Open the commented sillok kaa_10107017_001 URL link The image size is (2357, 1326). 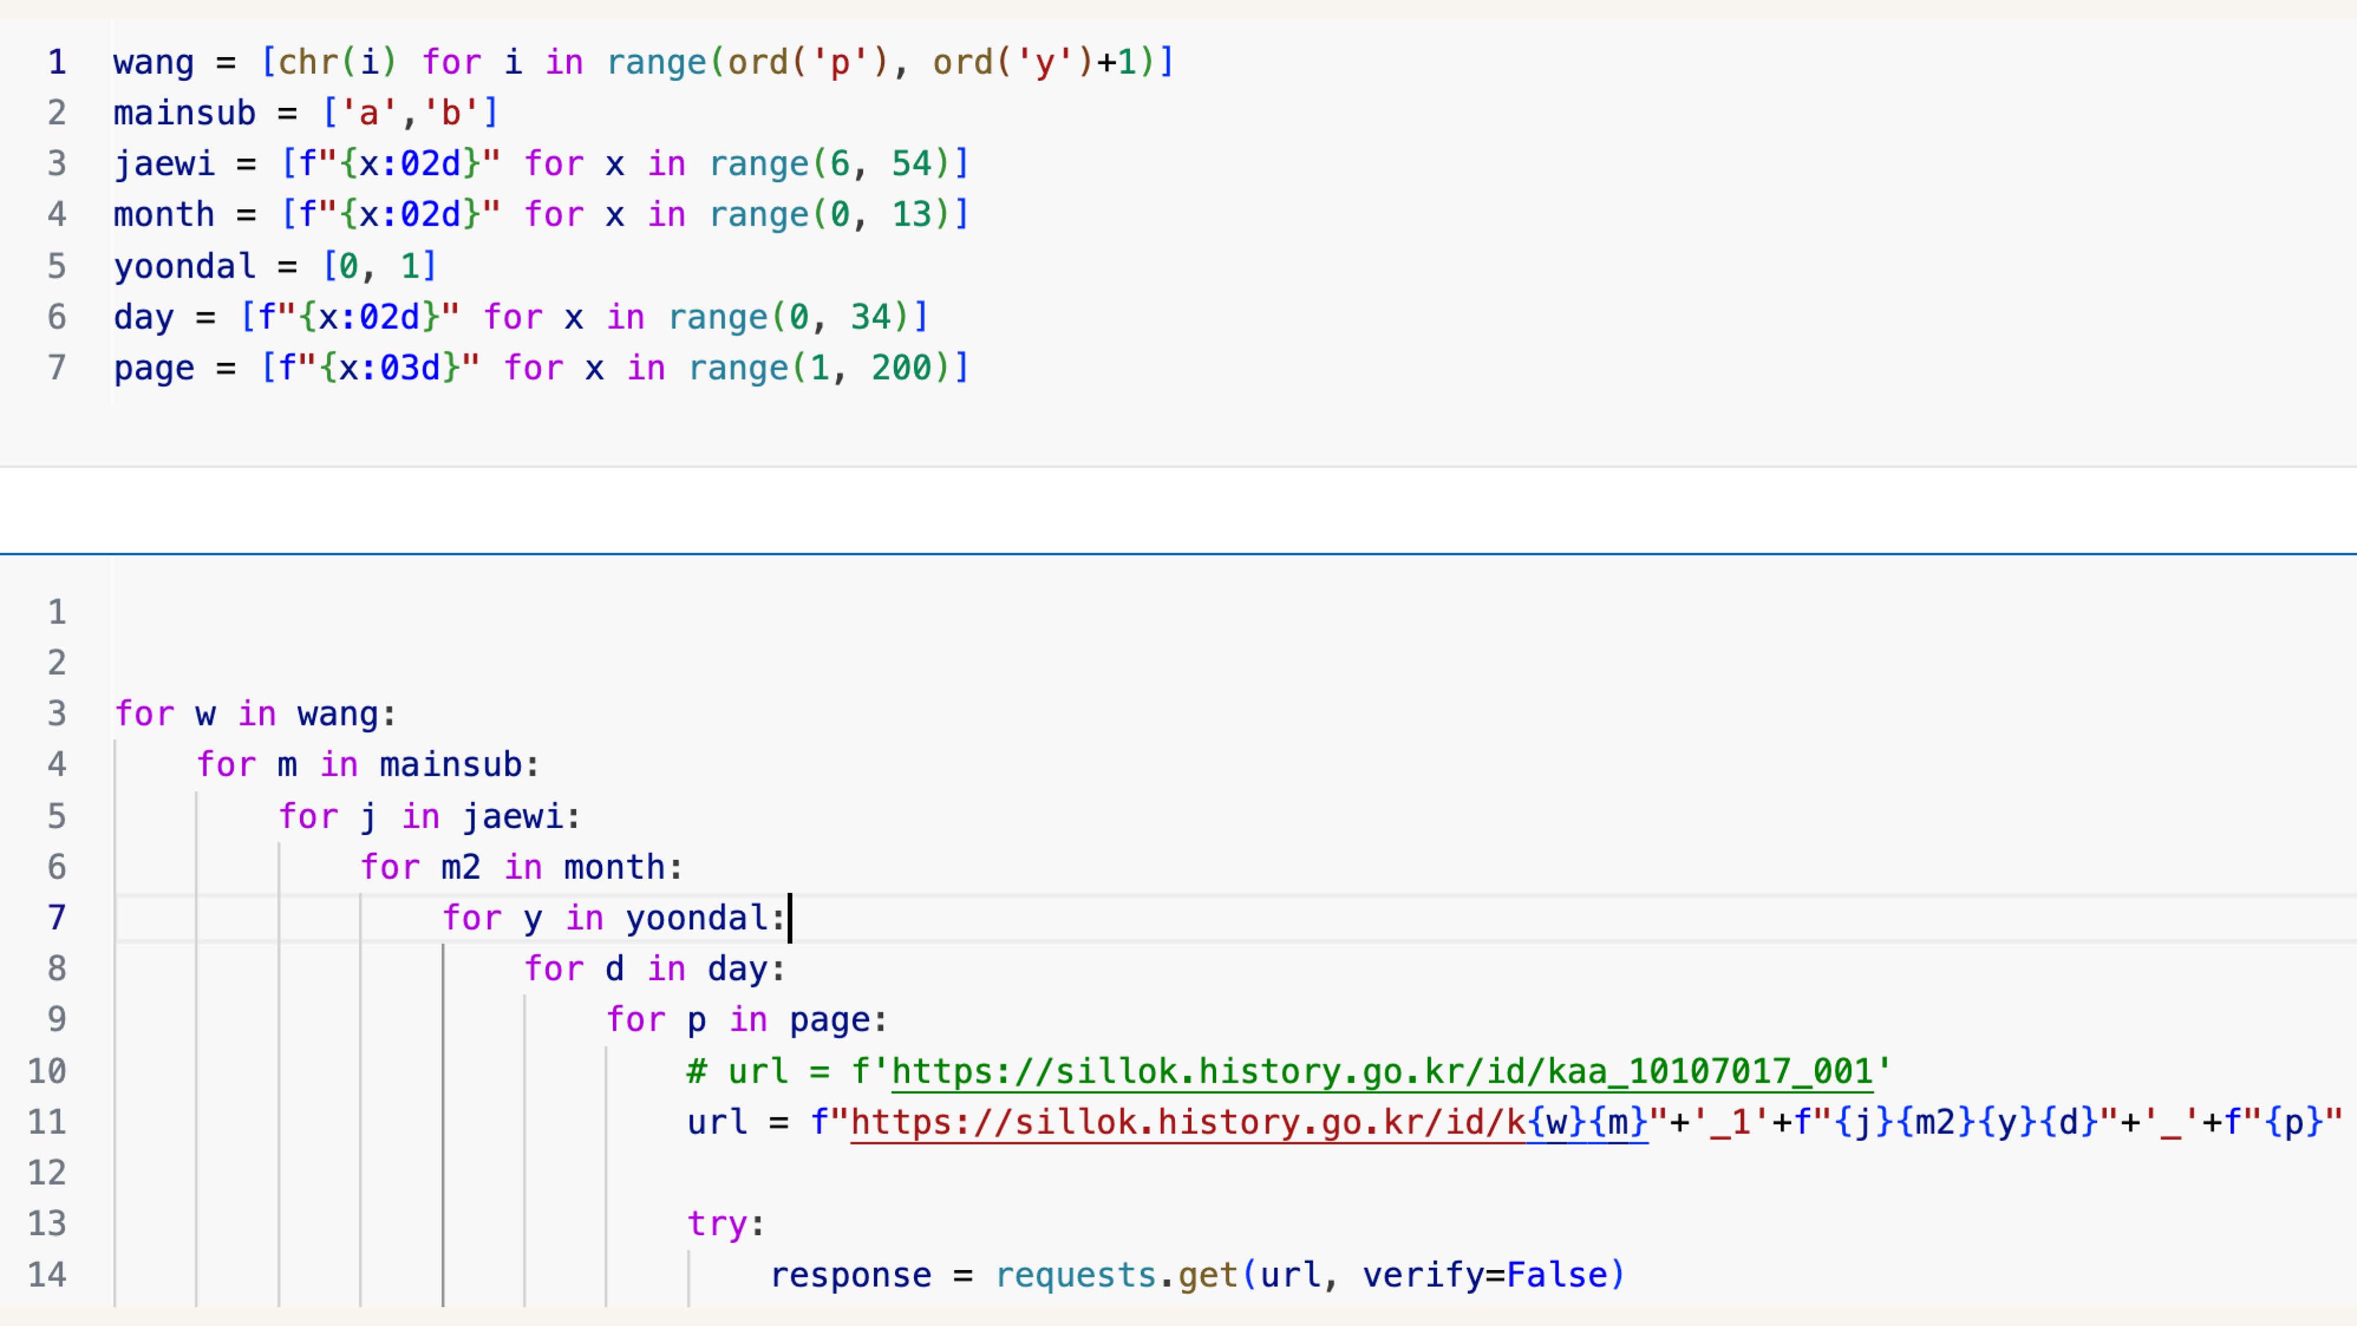click(x=1382, y=1071)
